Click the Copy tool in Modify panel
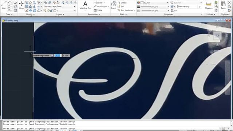 click(x=27, y=3)
